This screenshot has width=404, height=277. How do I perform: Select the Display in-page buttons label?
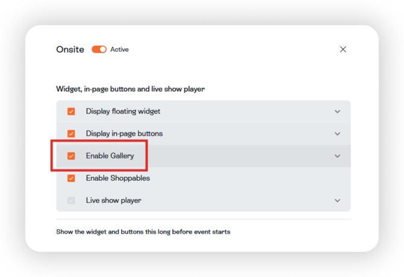124,134
